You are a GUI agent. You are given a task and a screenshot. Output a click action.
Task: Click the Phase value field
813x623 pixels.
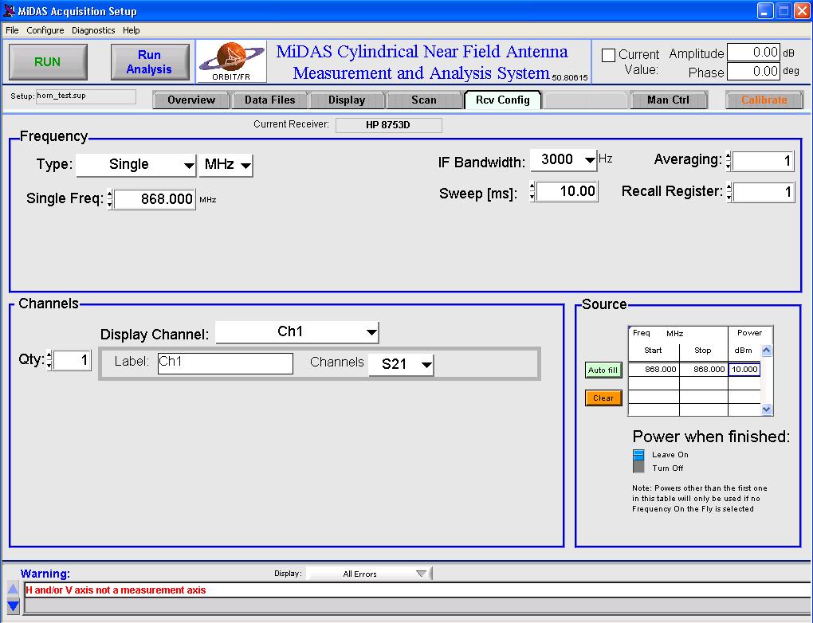click(753, 72)
